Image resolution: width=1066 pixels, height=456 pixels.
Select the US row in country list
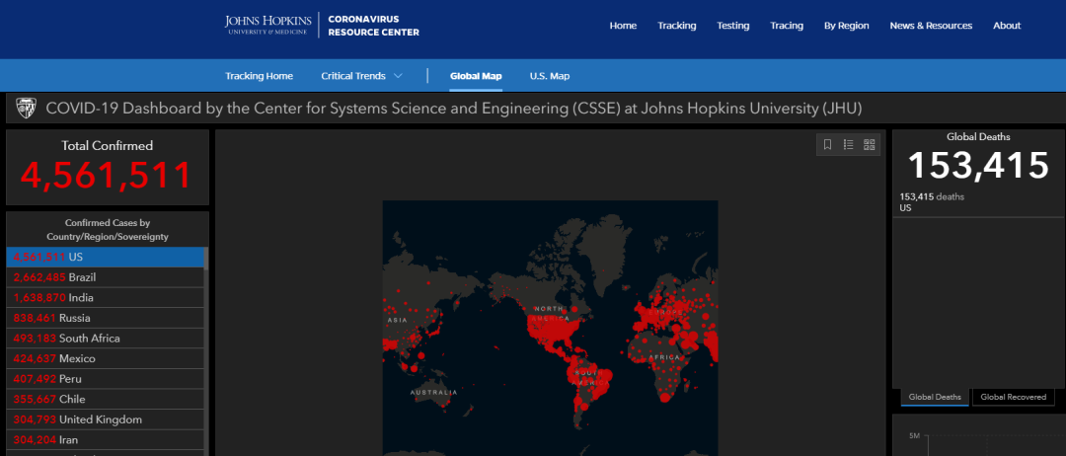(105, 257)
